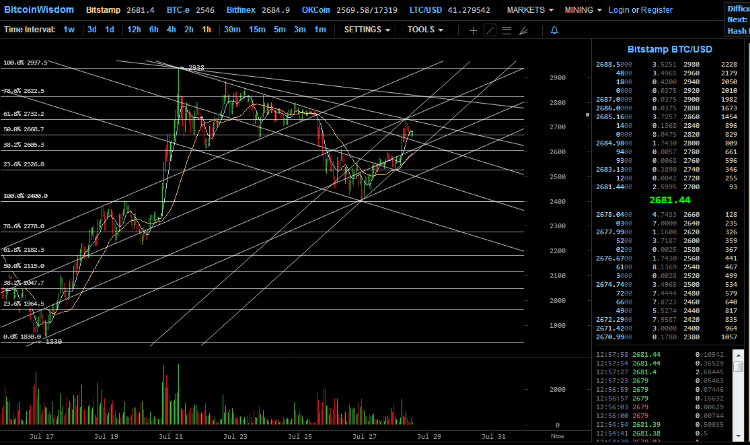Open the OKCoin market ticker
The height and width of the screenshot is (445, 750).
click(349, 10)
